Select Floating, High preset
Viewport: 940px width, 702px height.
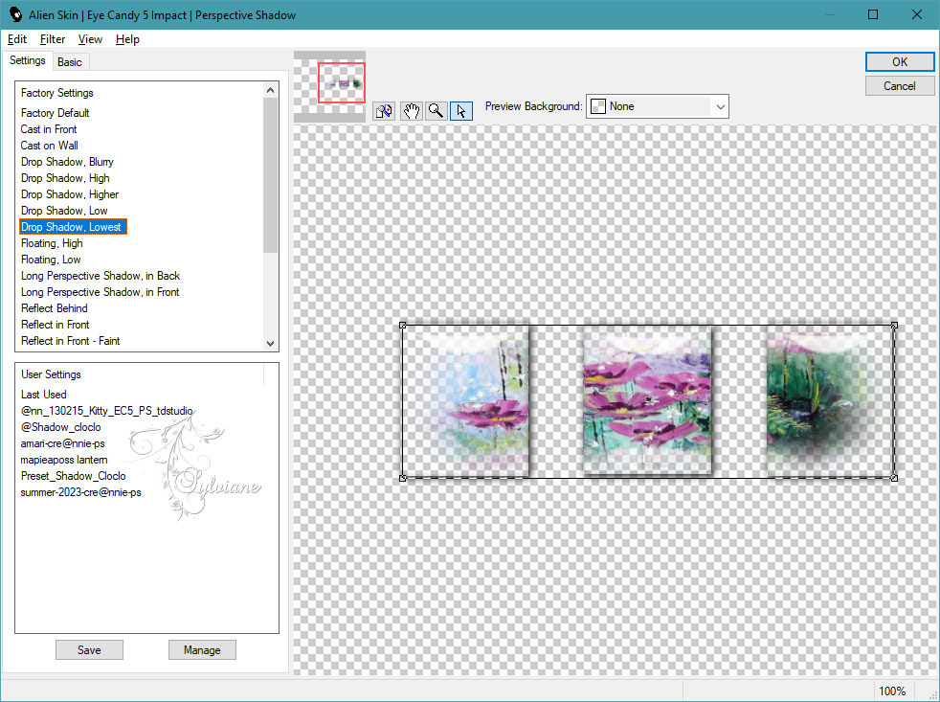[52, 243]
